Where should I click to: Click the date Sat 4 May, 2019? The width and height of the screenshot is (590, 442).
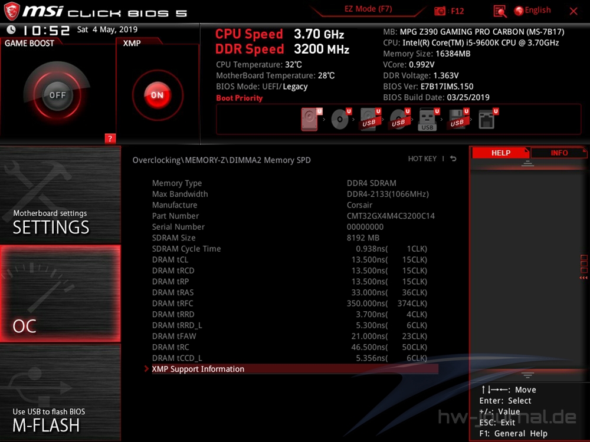point(107,29)
